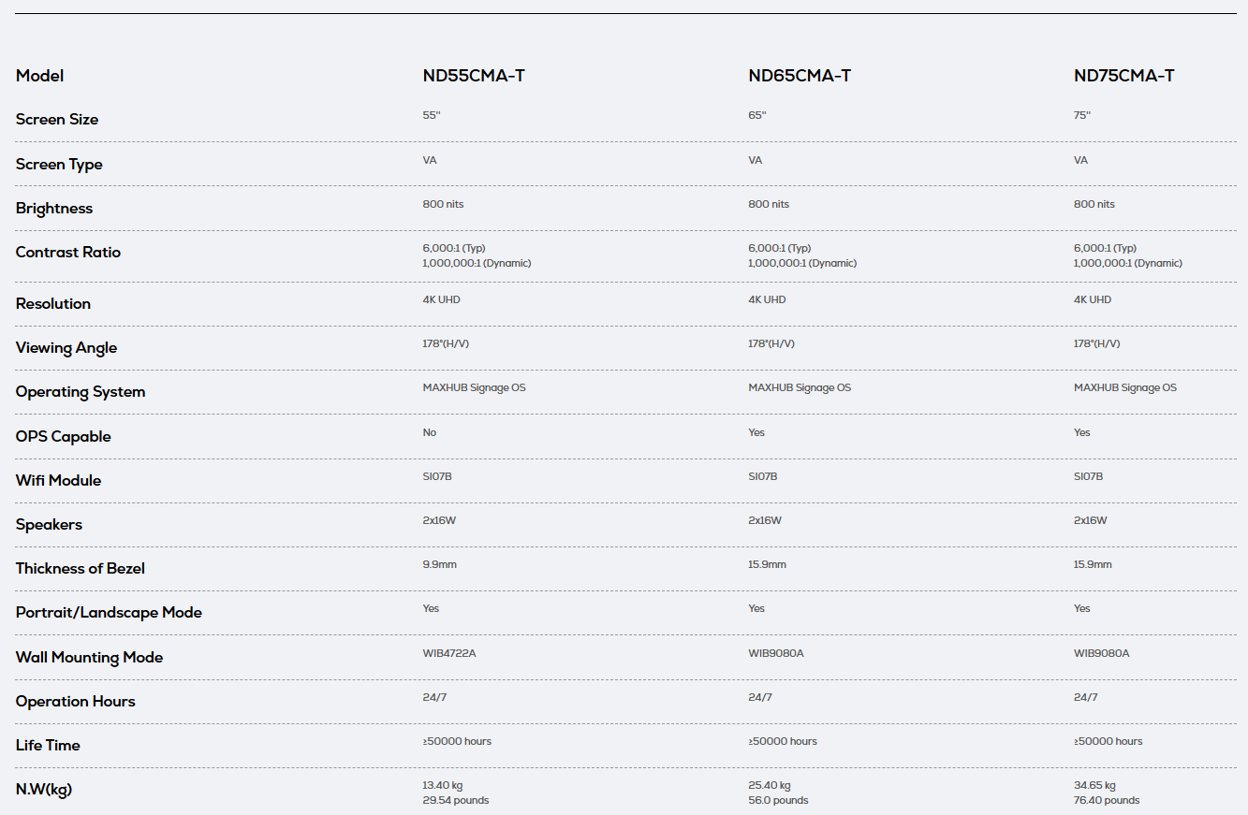Click the 34.65 kg weight value

1094,786
